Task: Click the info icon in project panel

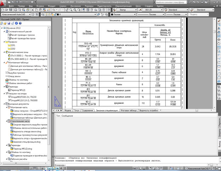Action: [16, 23]
